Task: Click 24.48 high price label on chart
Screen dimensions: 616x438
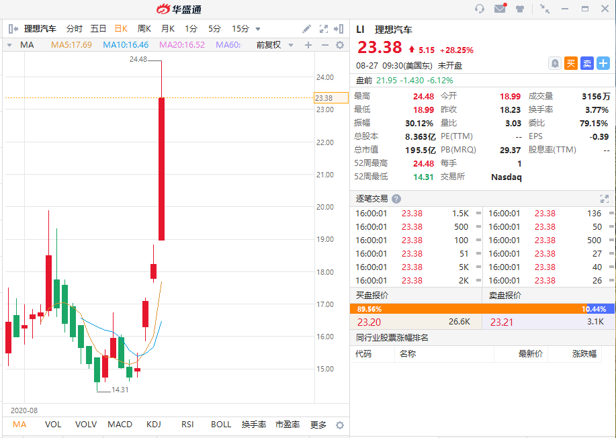Action: [138, 59]
